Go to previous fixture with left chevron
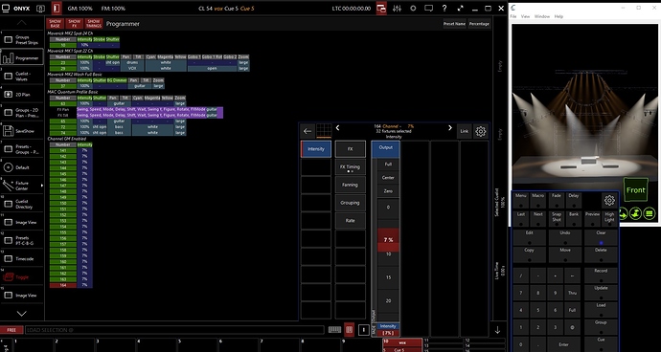 tap(337, 128)
